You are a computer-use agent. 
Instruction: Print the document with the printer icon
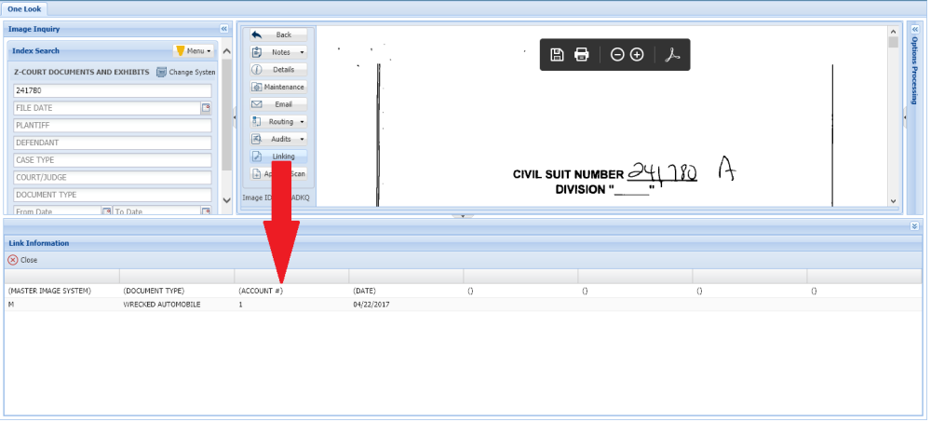tap(581, 55)
